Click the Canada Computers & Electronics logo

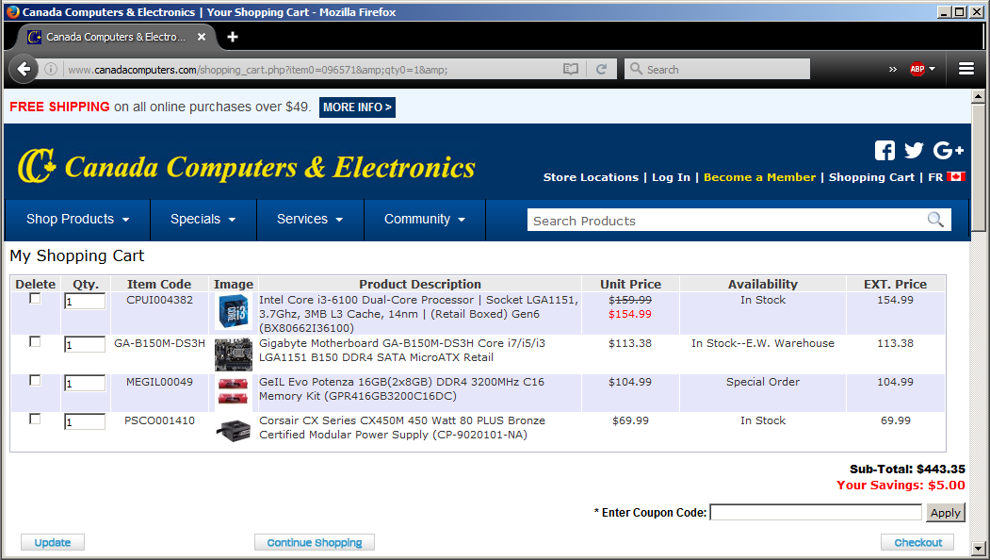[246, 166]
